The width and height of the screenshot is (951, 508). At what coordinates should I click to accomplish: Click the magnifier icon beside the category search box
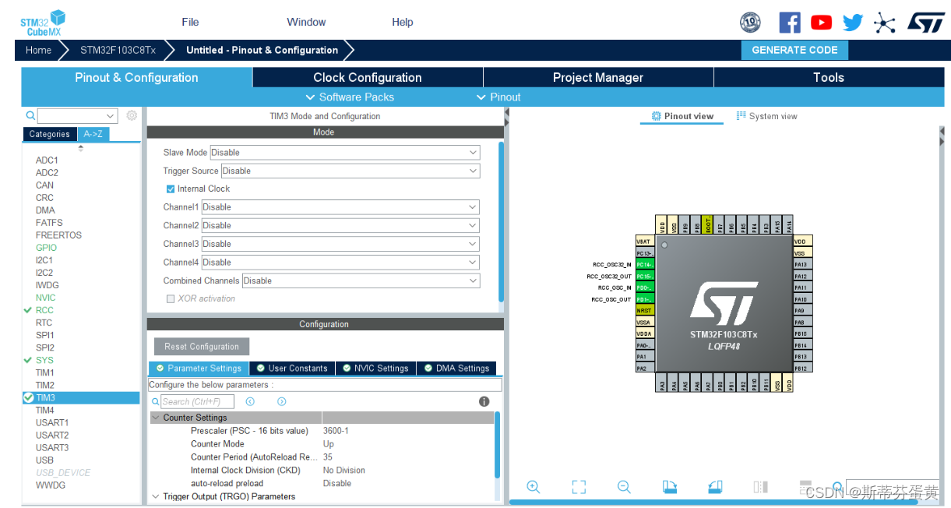[x=30, y=115]
